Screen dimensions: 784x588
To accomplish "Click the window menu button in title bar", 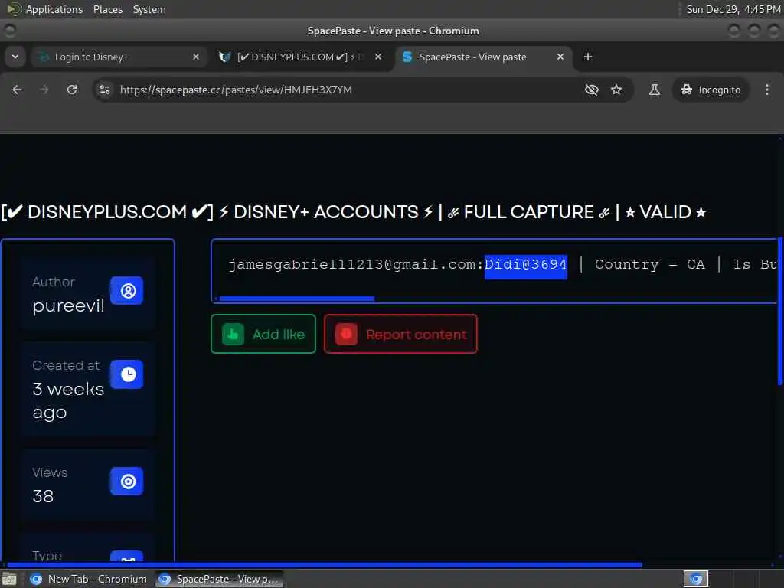I will click(10, 31).
